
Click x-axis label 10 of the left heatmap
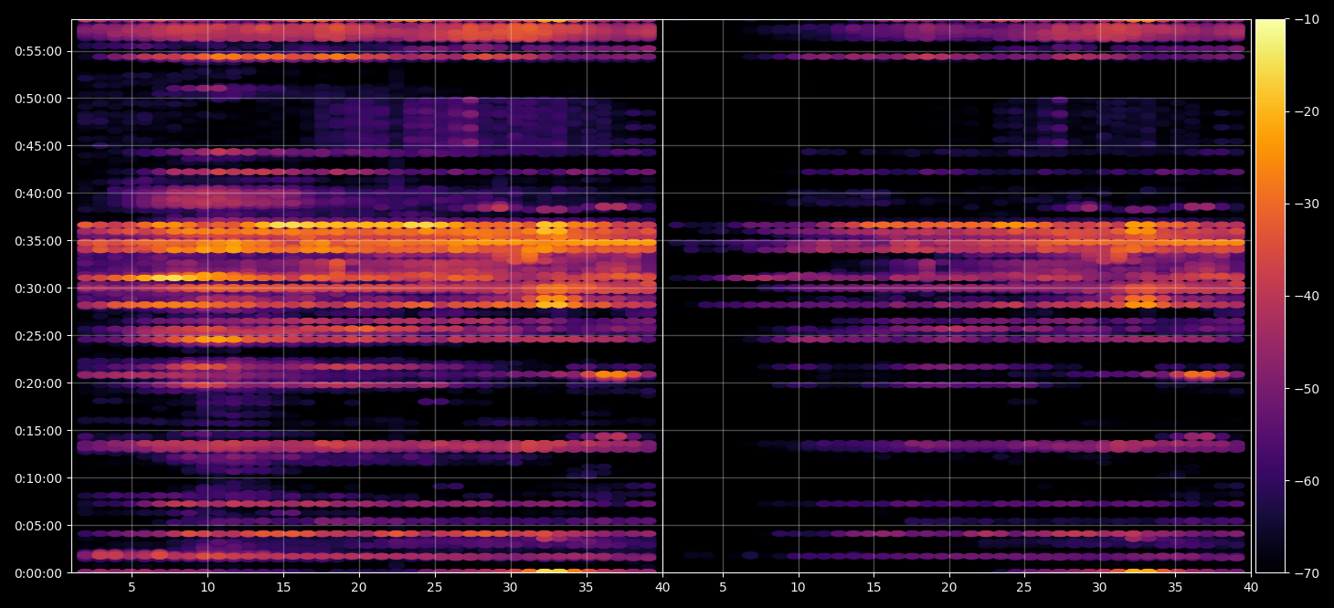pos(207,588)
